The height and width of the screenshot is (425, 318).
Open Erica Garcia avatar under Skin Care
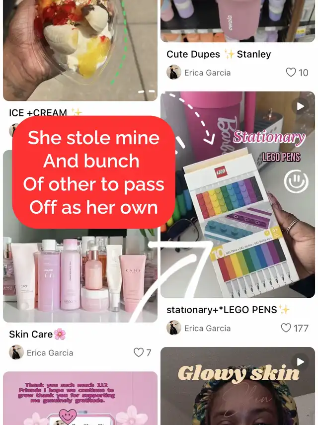coord(16,352)
